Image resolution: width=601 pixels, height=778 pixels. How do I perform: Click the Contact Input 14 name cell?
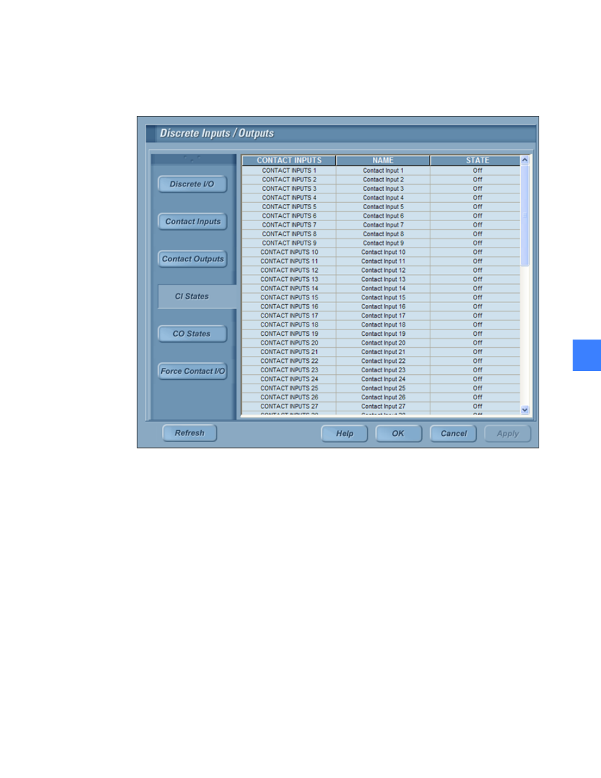click(x=383, y=289)
